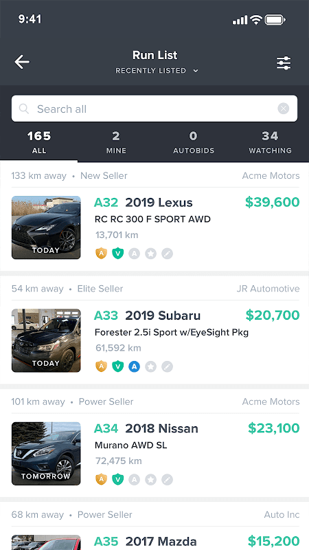
Task: Toggle the star watch icon on Subaru listing
Action: (150, 366)
